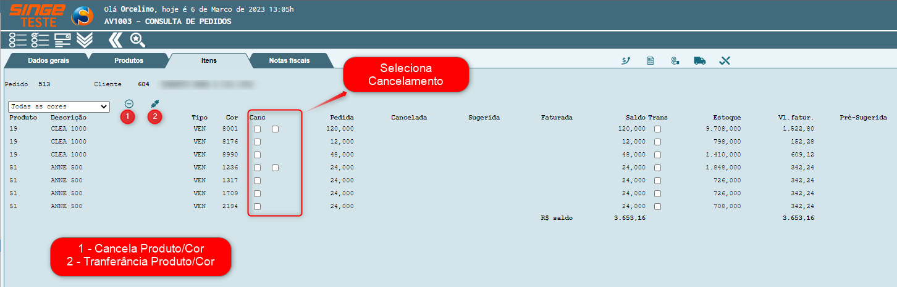Click the search form icon in toolbar
897x287 pixels.
point(62,40)
